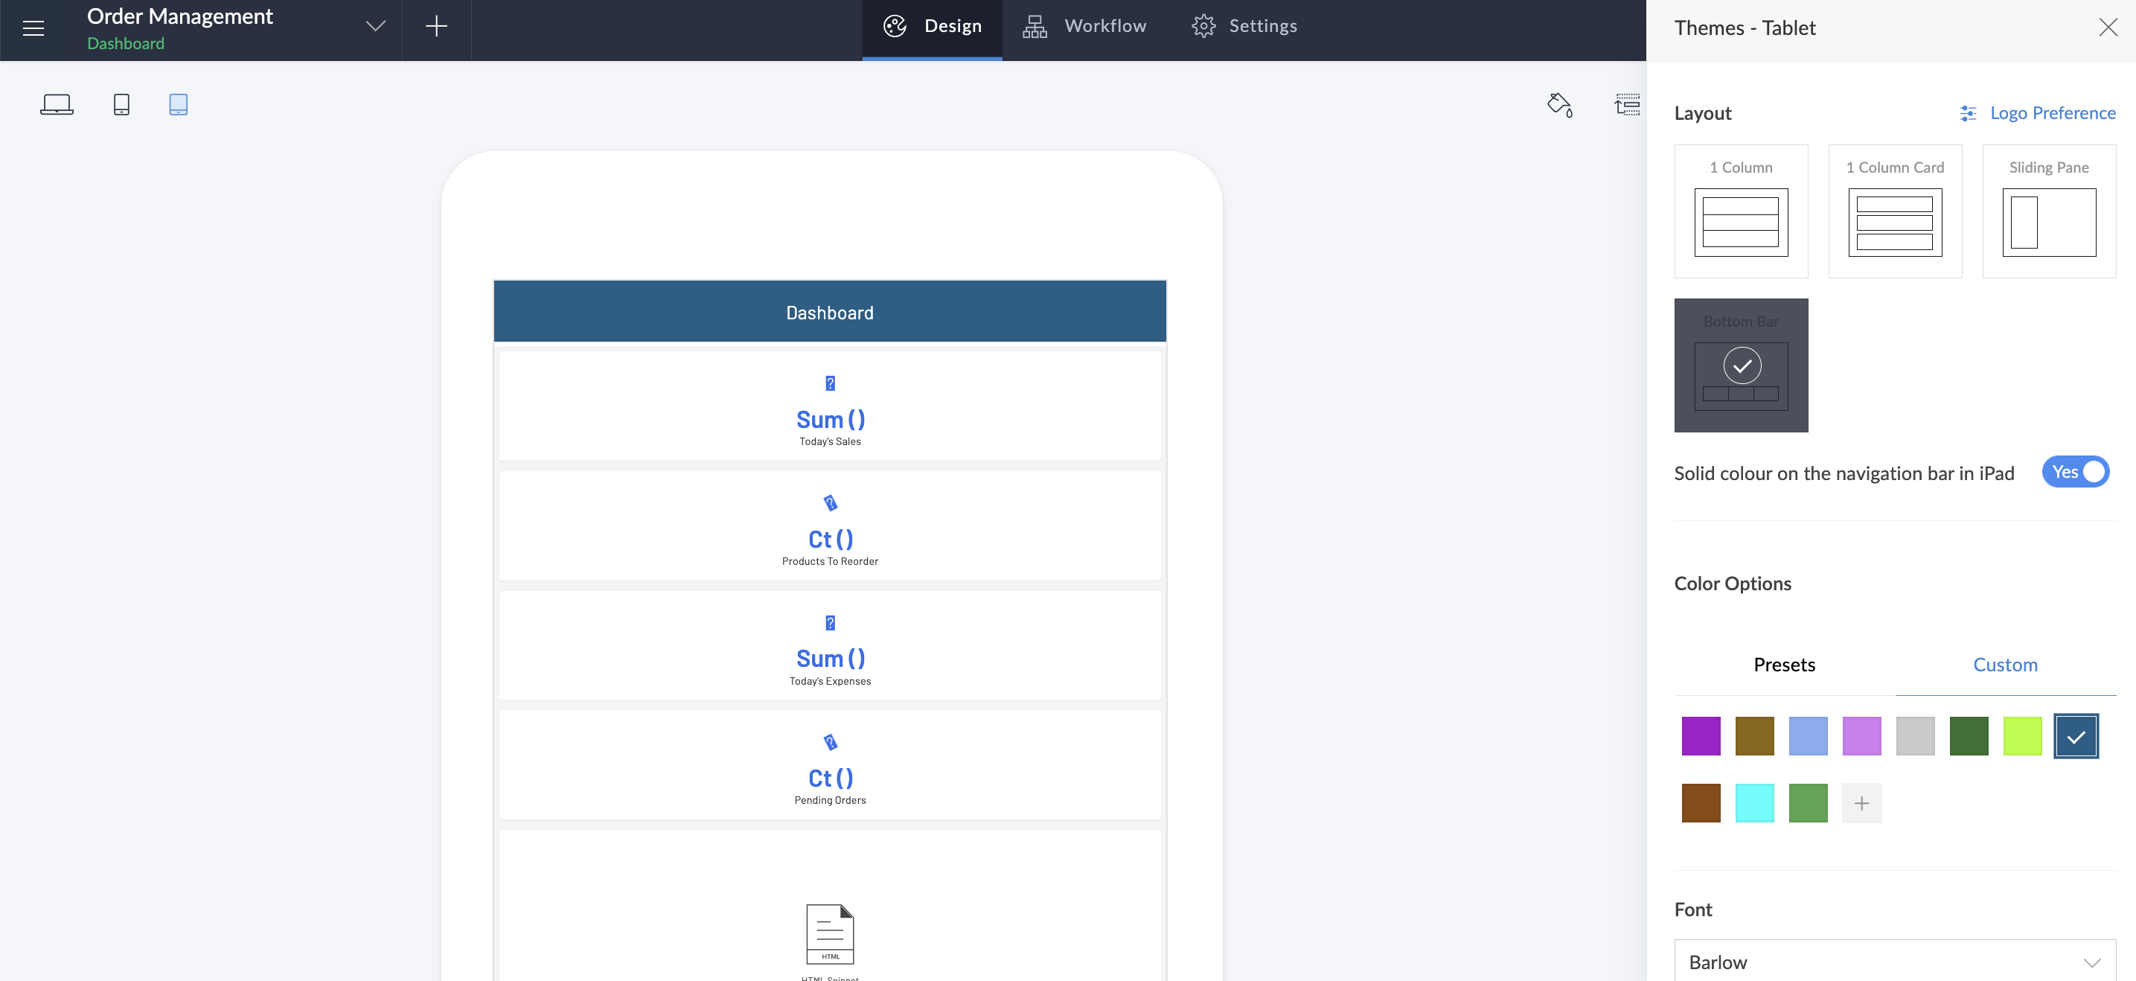Switch to the Presets color tab
This screenshot has height=981, width=2136.
pos(1783,664)
